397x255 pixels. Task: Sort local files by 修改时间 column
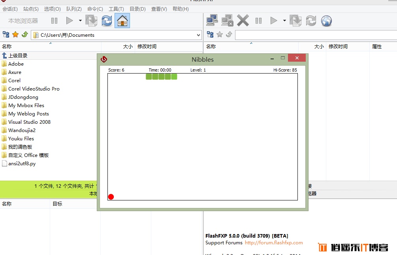point(169,46)
